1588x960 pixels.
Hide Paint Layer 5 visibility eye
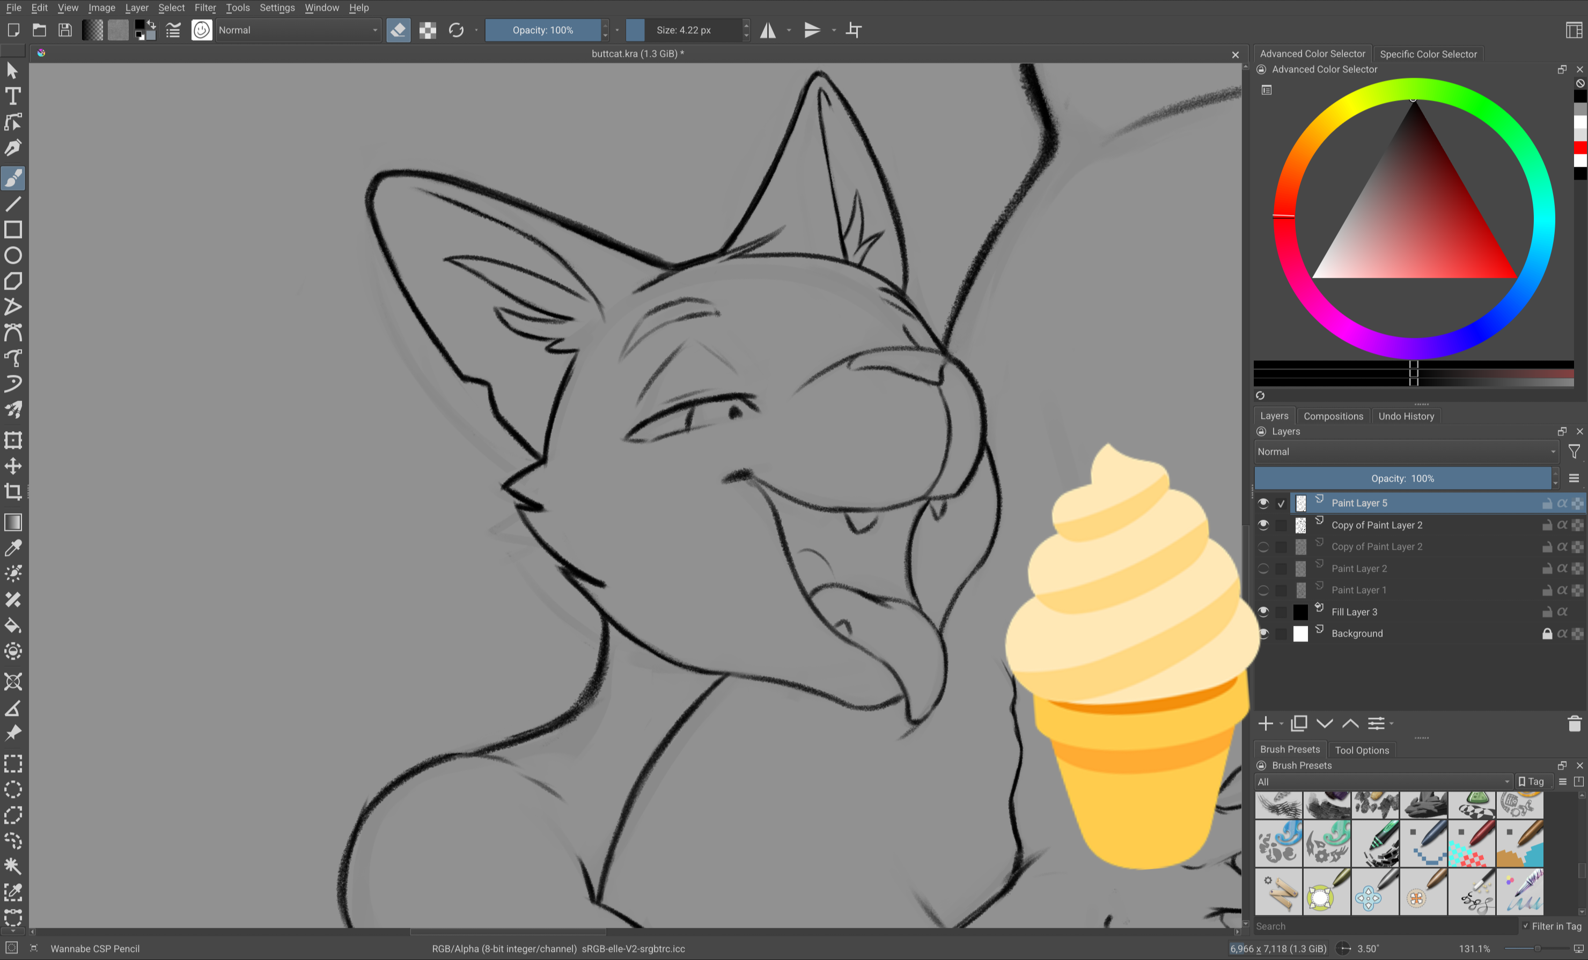click(x=1263, y=503)
